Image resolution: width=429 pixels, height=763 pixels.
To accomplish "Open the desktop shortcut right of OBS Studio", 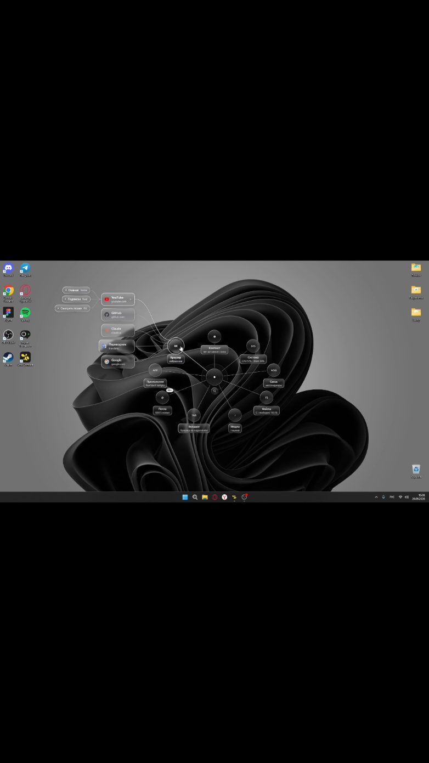I will pyautogui.click(x=25, y=337).
